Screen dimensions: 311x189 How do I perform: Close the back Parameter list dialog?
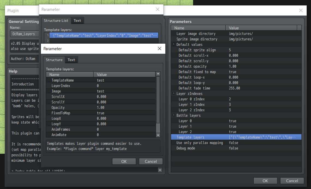pos(158,9)
